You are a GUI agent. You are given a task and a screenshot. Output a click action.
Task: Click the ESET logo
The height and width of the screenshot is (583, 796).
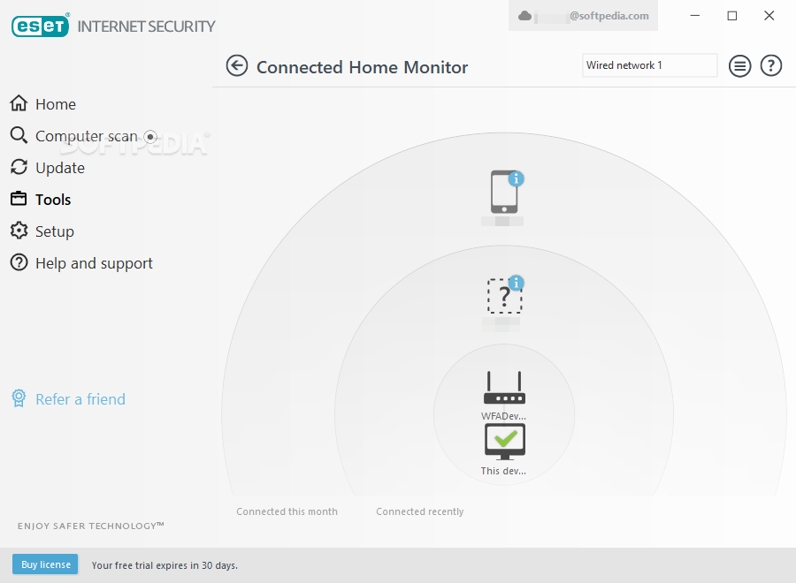click(40, 26)
